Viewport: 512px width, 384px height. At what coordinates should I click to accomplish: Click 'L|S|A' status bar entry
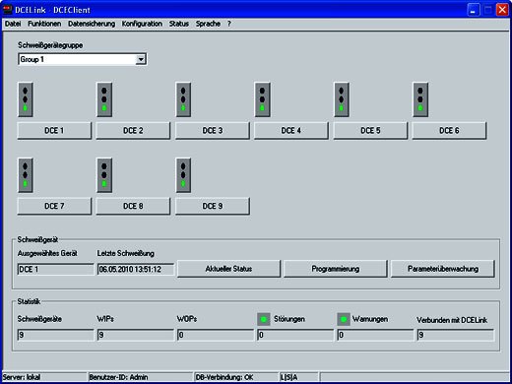289,377
